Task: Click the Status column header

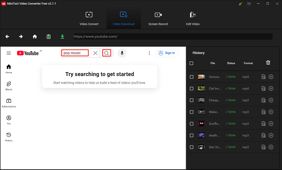Action: click(231, 63)
